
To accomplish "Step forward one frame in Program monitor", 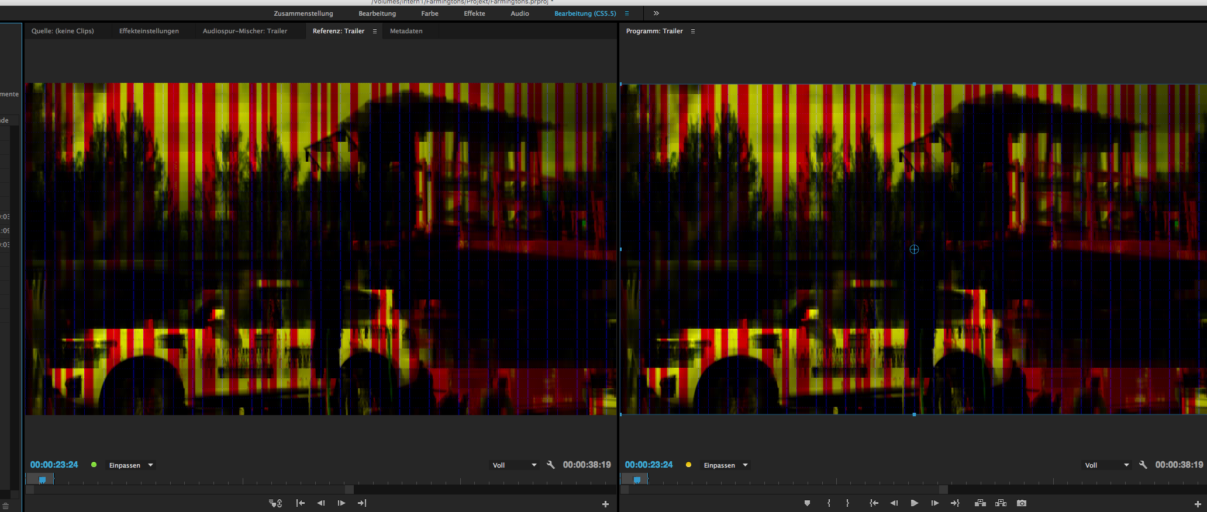I will pos(935,503).
